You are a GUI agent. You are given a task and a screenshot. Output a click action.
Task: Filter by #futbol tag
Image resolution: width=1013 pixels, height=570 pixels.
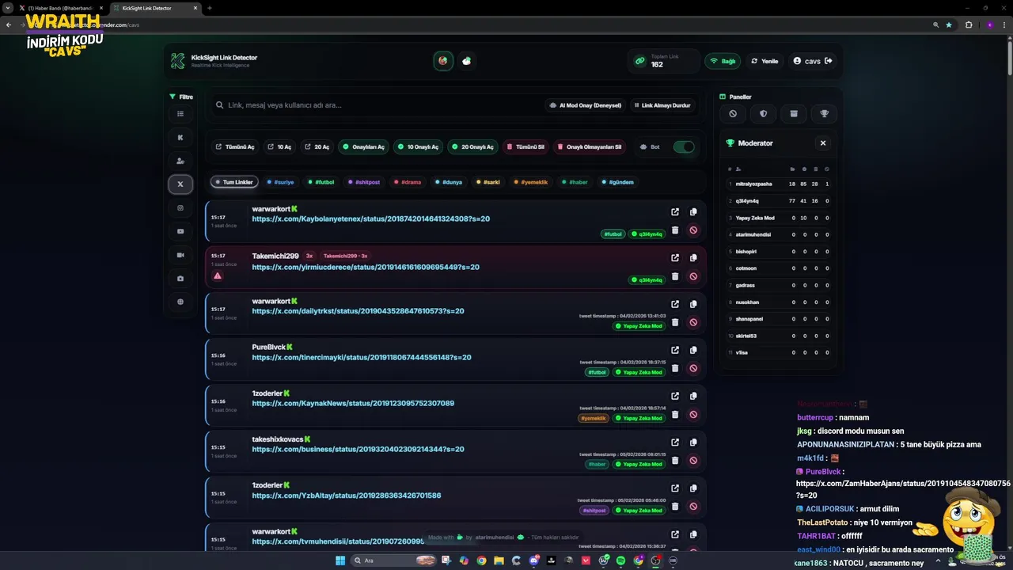[x=321, y=182]
